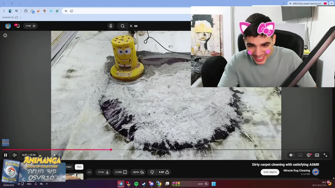This screenshot has height=188, width=335.
Task: Open the Windows Start menu
Action: pos(214,184)
